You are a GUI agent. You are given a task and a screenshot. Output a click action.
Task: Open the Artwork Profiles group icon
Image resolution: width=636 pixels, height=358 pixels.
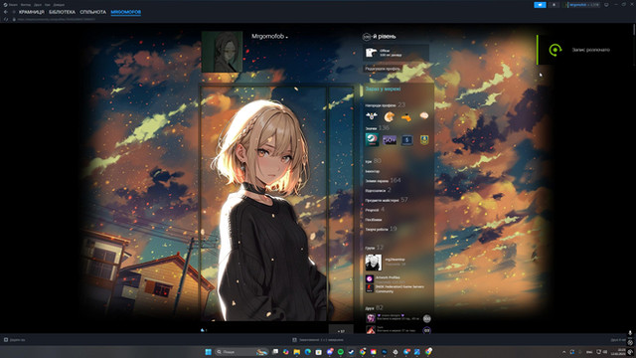(x=369, y=278)
